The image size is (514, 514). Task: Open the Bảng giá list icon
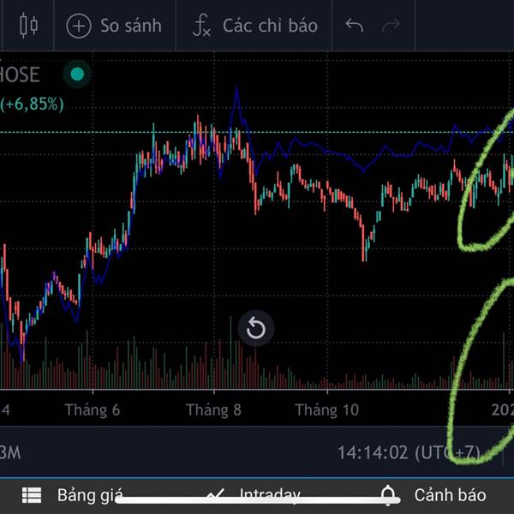click(32, 495)
